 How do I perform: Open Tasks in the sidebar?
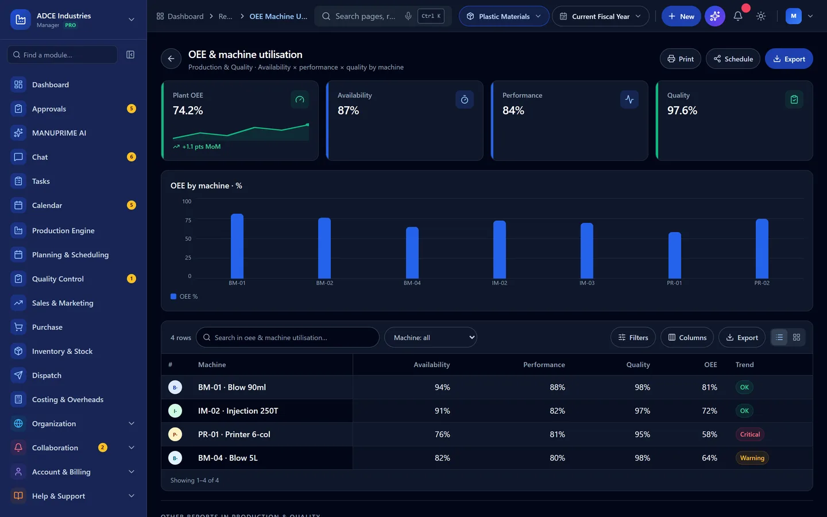click(x=74, y=181)
